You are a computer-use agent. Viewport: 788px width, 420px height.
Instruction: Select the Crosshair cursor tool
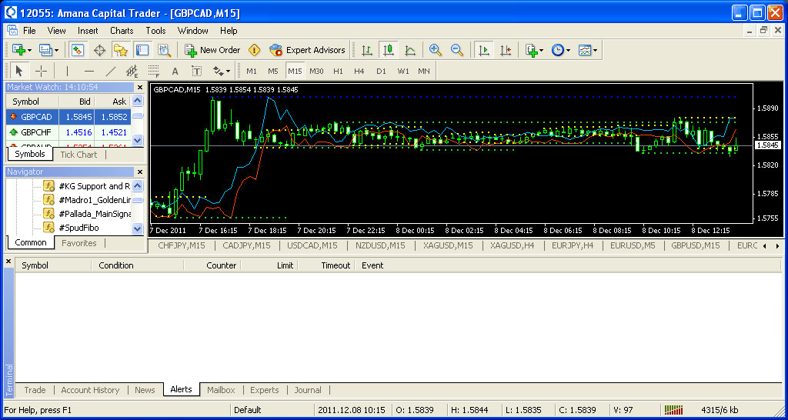point(41,71)
